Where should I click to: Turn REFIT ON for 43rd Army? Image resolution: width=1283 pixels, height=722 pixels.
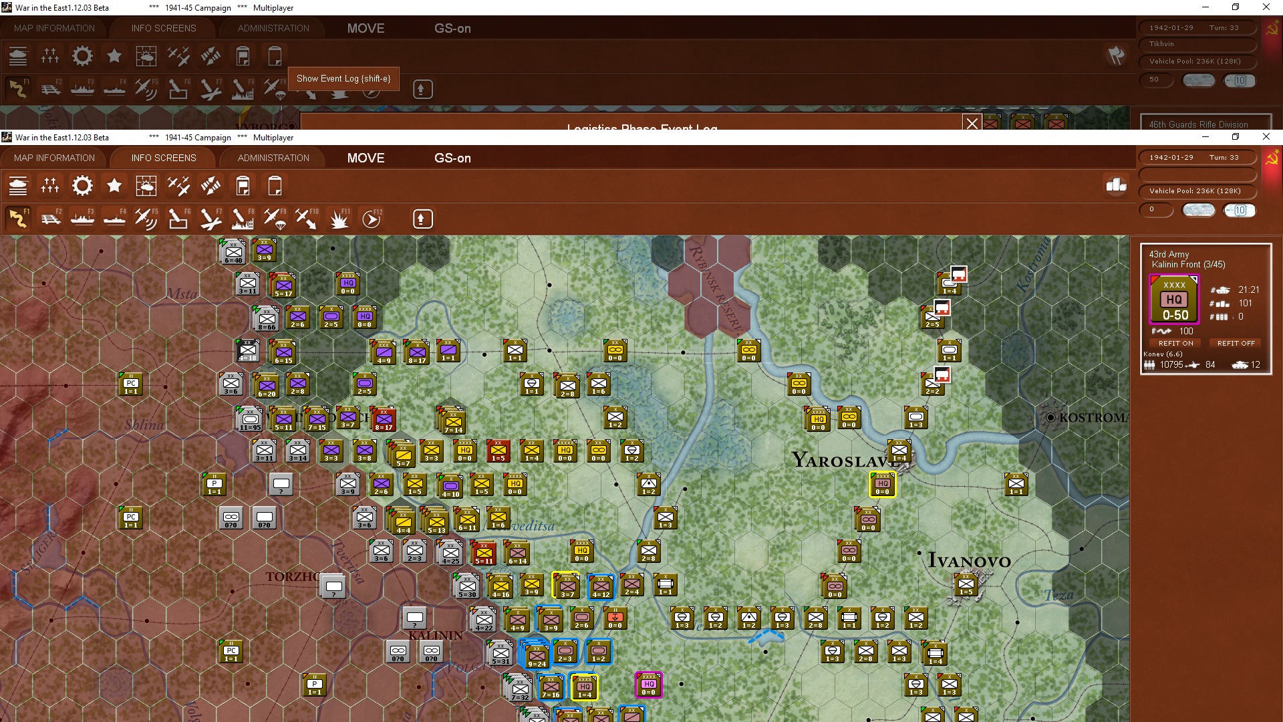tap(1175, 343)
